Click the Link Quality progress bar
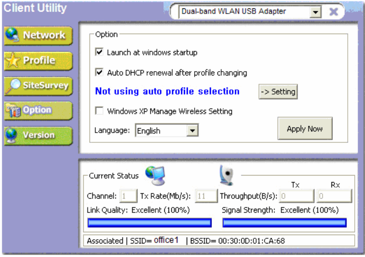 pyautogui.click(x=150, y=223)
